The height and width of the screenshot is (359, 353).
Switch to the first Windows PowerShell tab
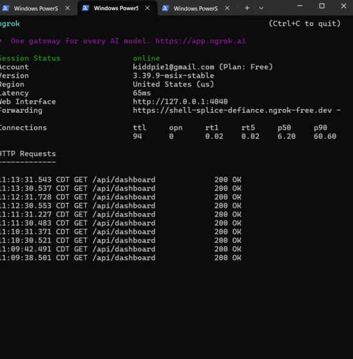(x=36, y=8)
